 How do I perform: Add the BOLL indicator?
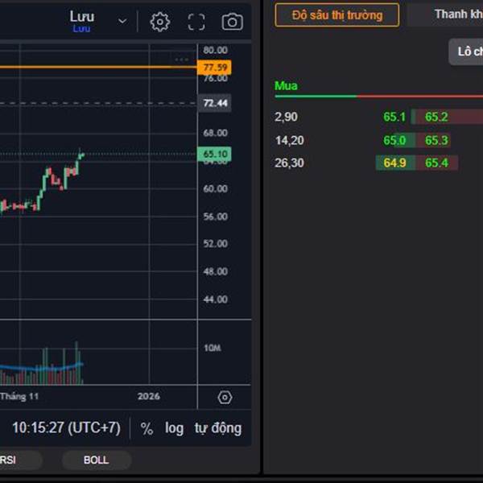pyautogui.click(x=96, y=460)
